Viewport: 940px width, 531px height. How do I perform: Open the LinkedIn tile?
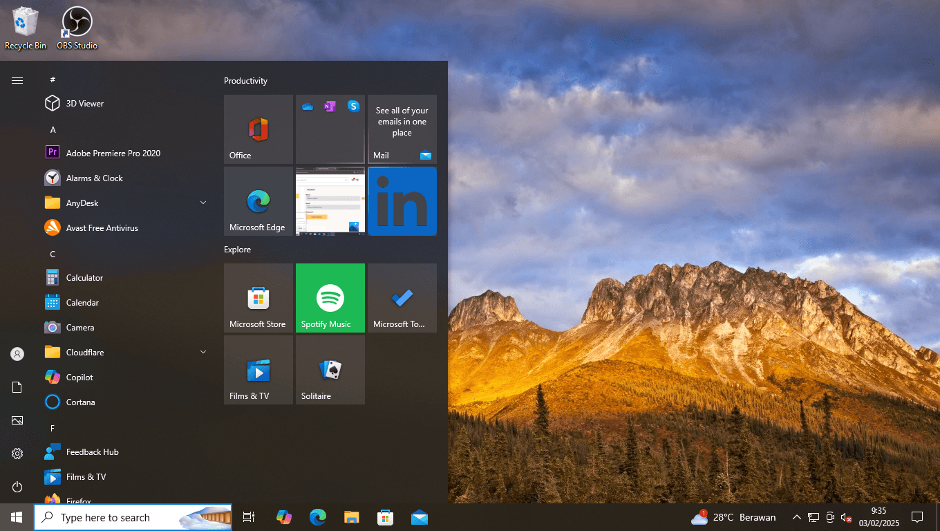[x=402, y=201]
